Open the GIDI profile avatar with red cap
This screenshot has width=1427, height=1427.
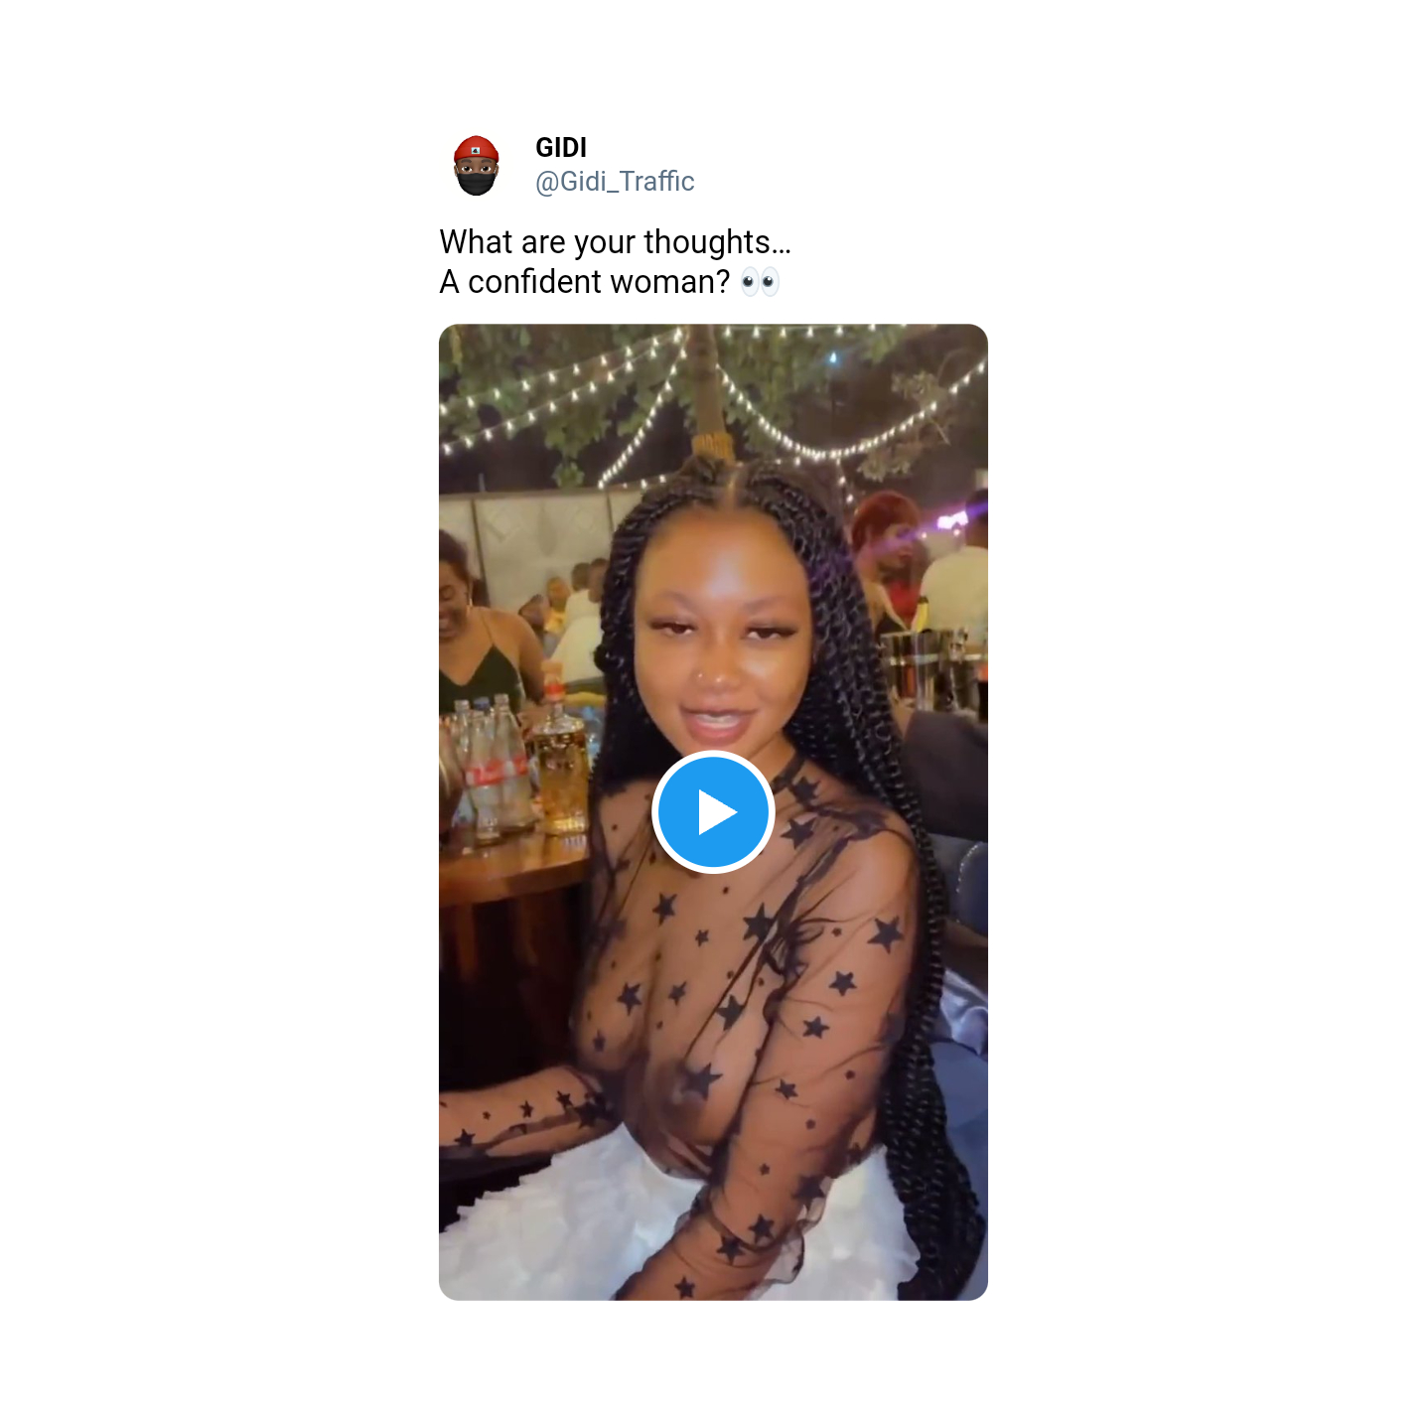click(x=477, y=165)
